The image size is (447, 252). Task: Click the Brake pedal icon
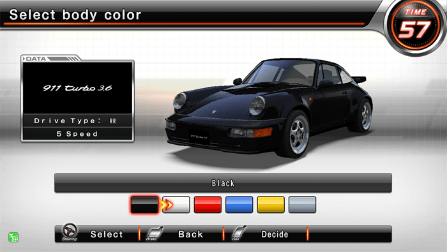tap(155, 233)
